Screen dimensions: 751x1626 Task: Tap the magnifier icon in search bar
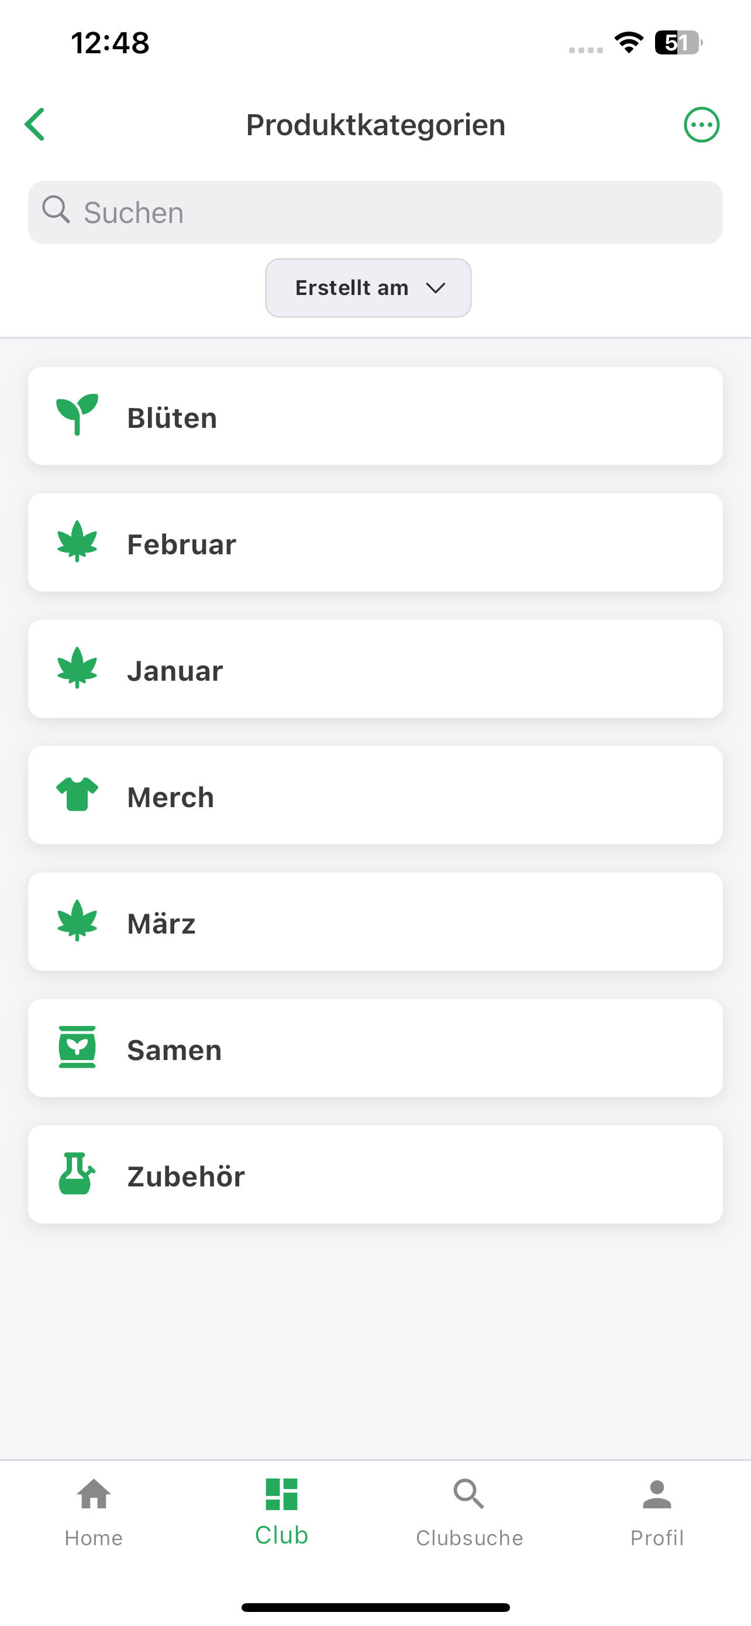pyautogui.click(x=56, y=209)
